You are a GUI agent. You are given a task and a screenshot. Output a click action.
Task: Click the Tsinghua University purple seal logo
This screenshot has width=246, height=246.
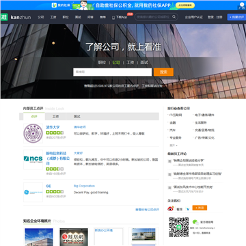(33, 133)
